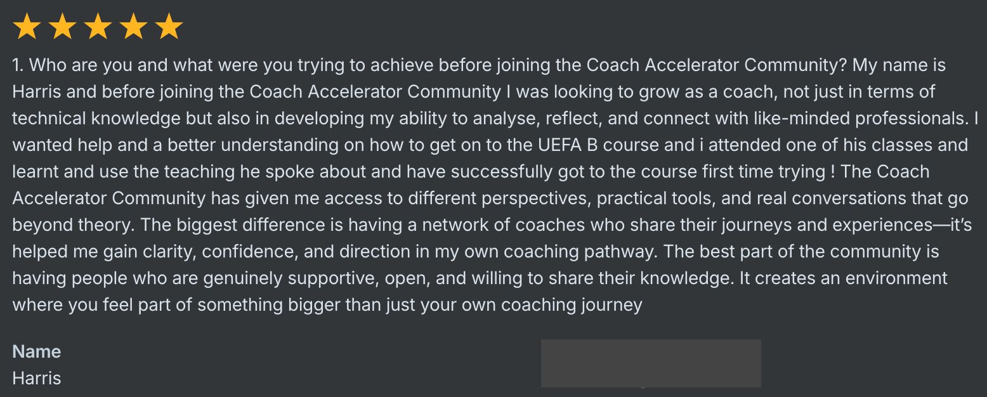Select the second gold rating star
Viewport: 987px width, 397px height.
[x=62, y=27]
